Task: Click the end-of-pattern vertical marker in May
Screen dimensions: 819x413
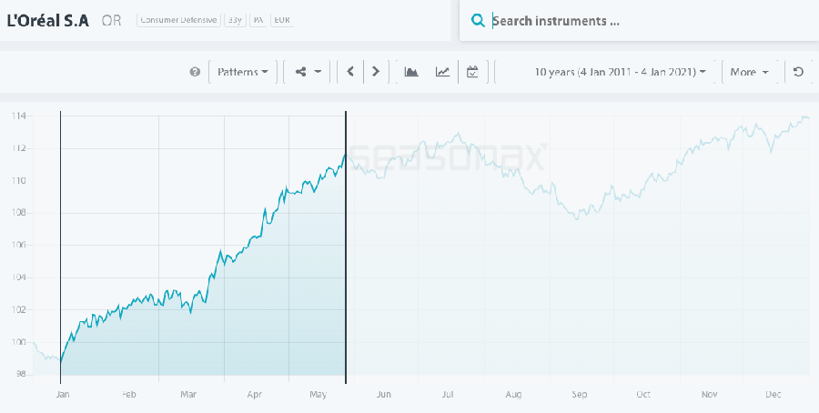Action: tap(346, 246)
